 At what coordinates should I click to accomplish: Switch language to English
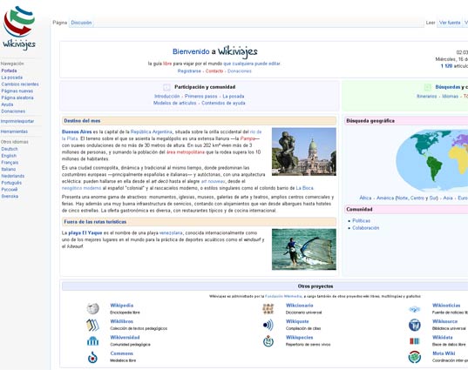[x=9, y=156]
